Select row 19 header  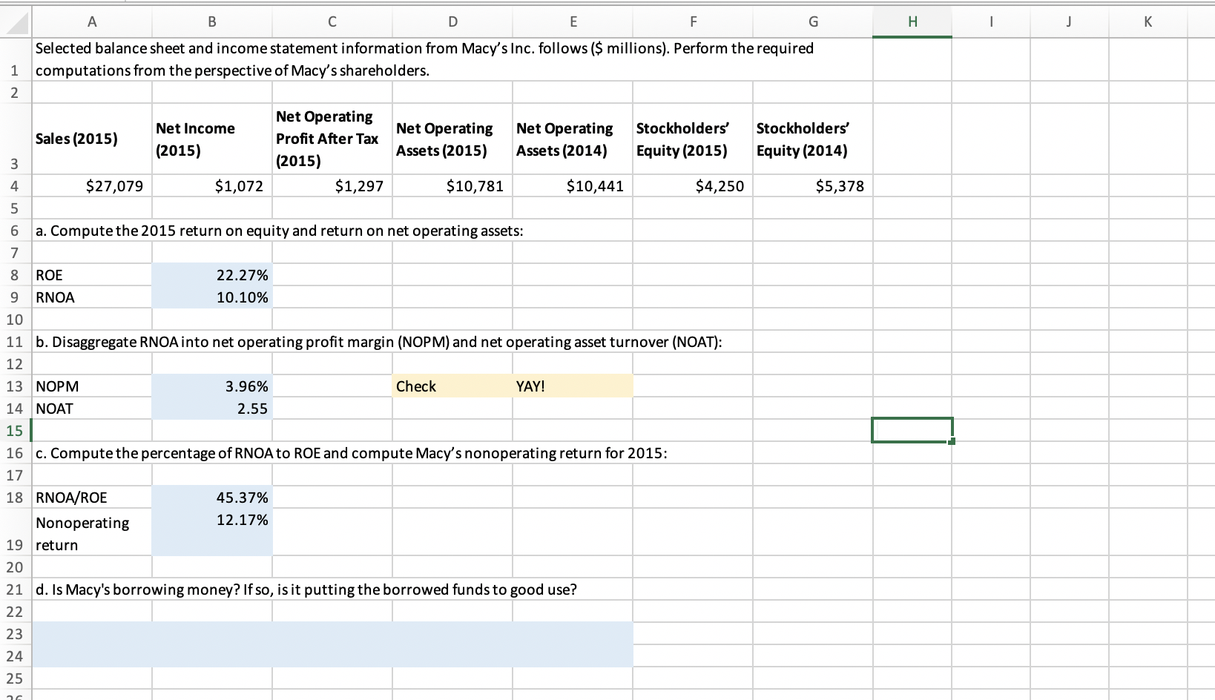click(x=16, y=533)
